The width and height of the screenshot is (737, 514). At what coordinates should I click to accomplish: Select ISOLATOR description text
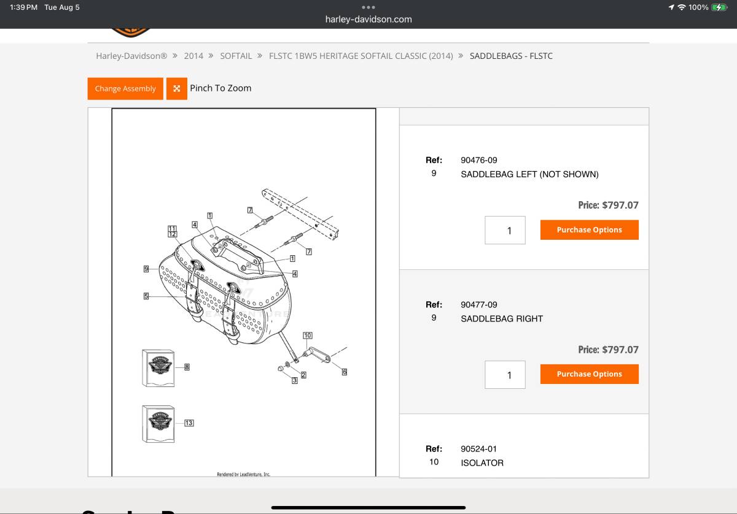(482, 463)
